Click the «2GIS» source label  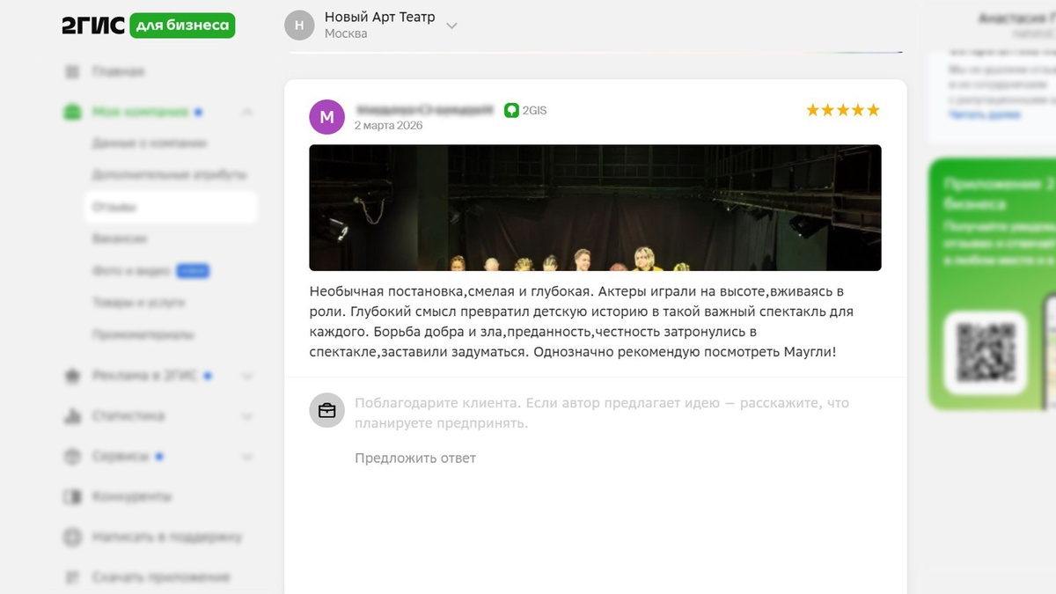535,111
